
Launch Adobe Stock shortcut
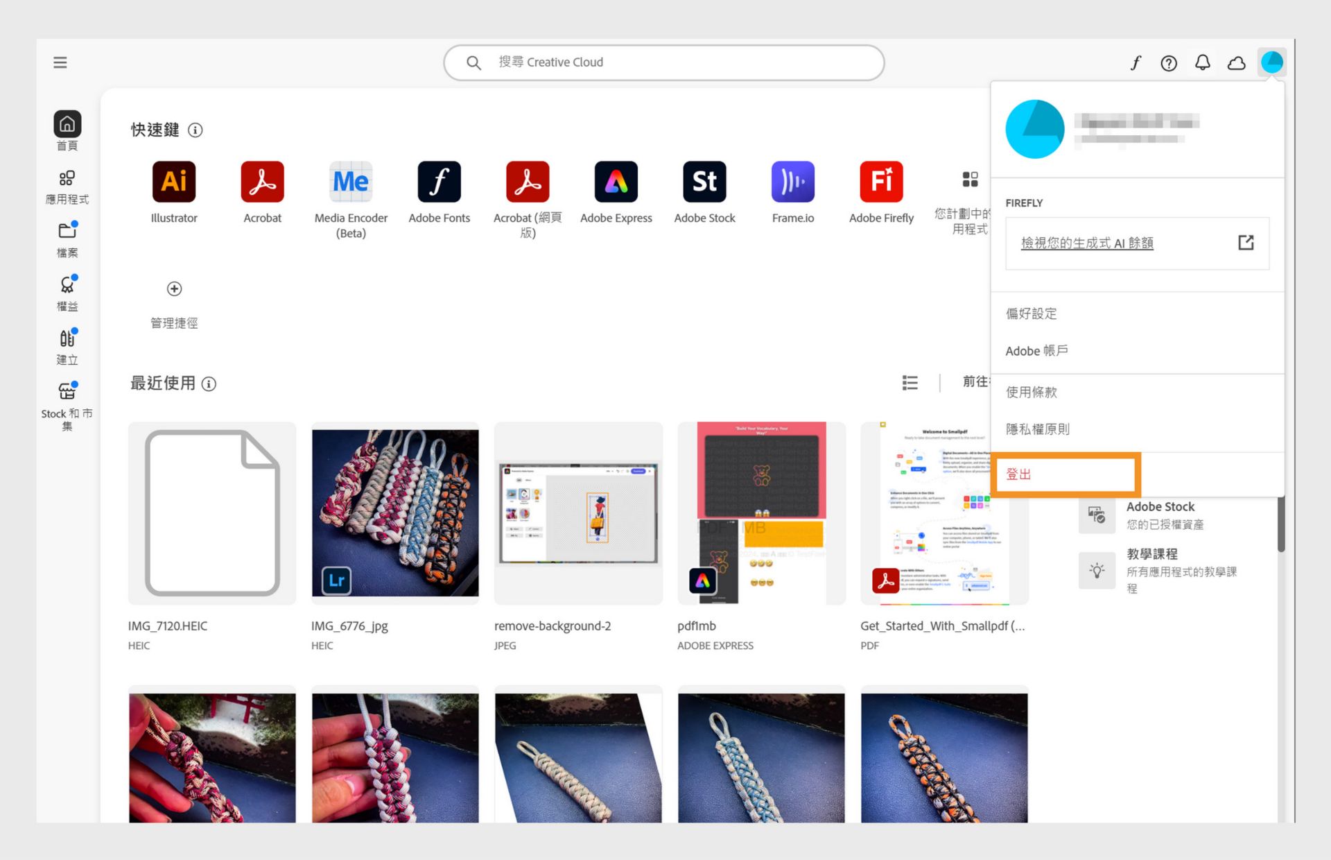704,182
